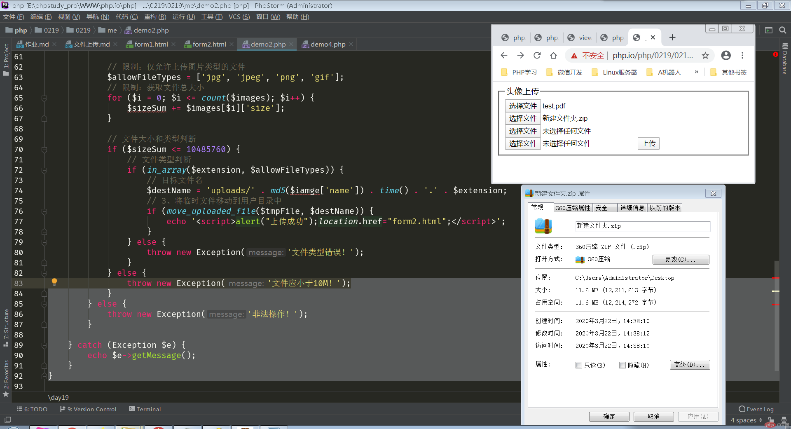Viewport: 791px width, 429px height.
Task: Bookmark this page with the star
Action: click(705, 55)
